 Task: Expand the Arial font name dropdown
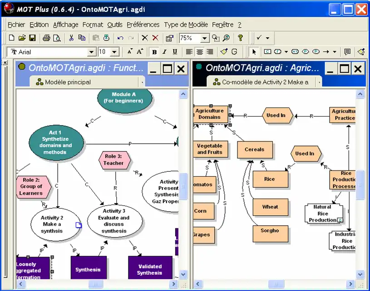tap(92, 52)
